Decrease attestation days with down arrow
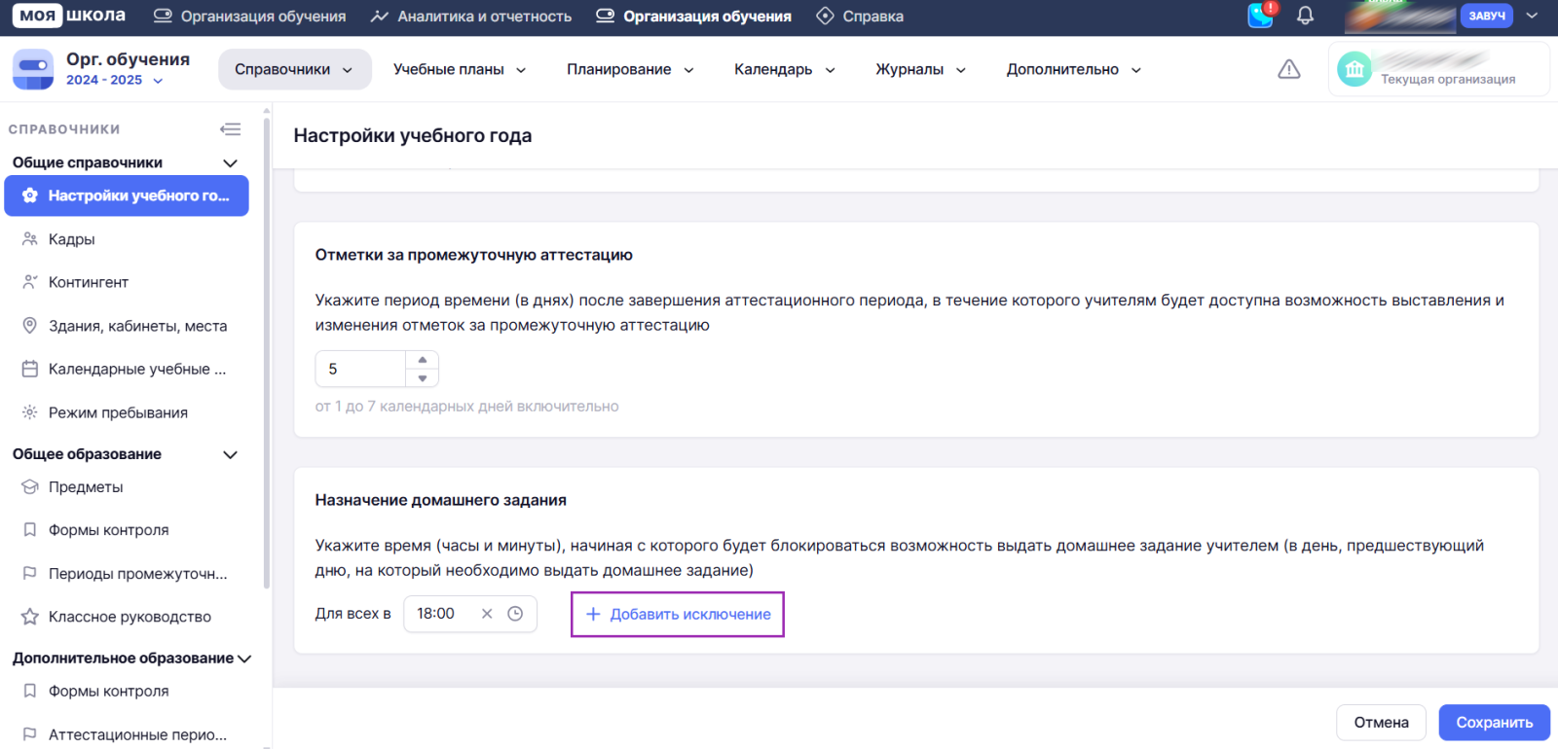Viewport: 1558px width, 749px height. click(423, 378)
